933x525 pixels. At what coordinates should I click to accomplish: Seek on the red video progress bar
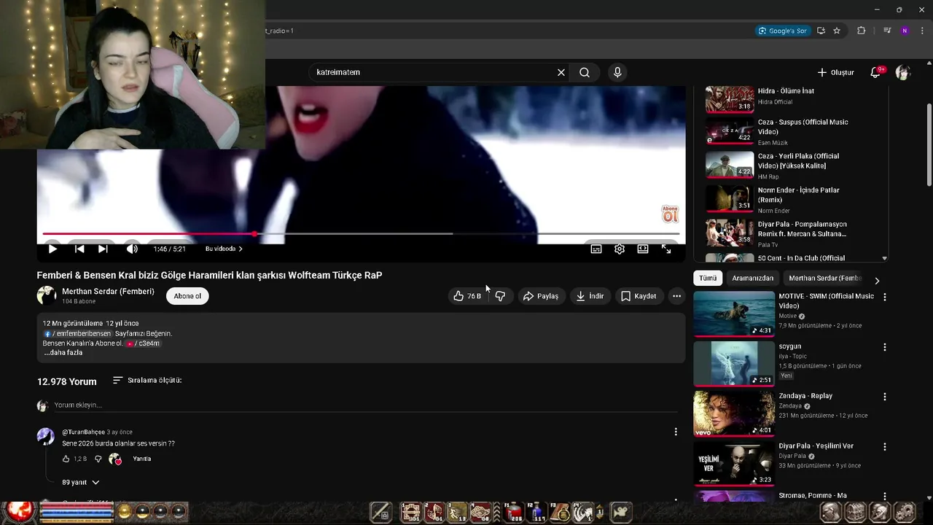coord(361,234)
